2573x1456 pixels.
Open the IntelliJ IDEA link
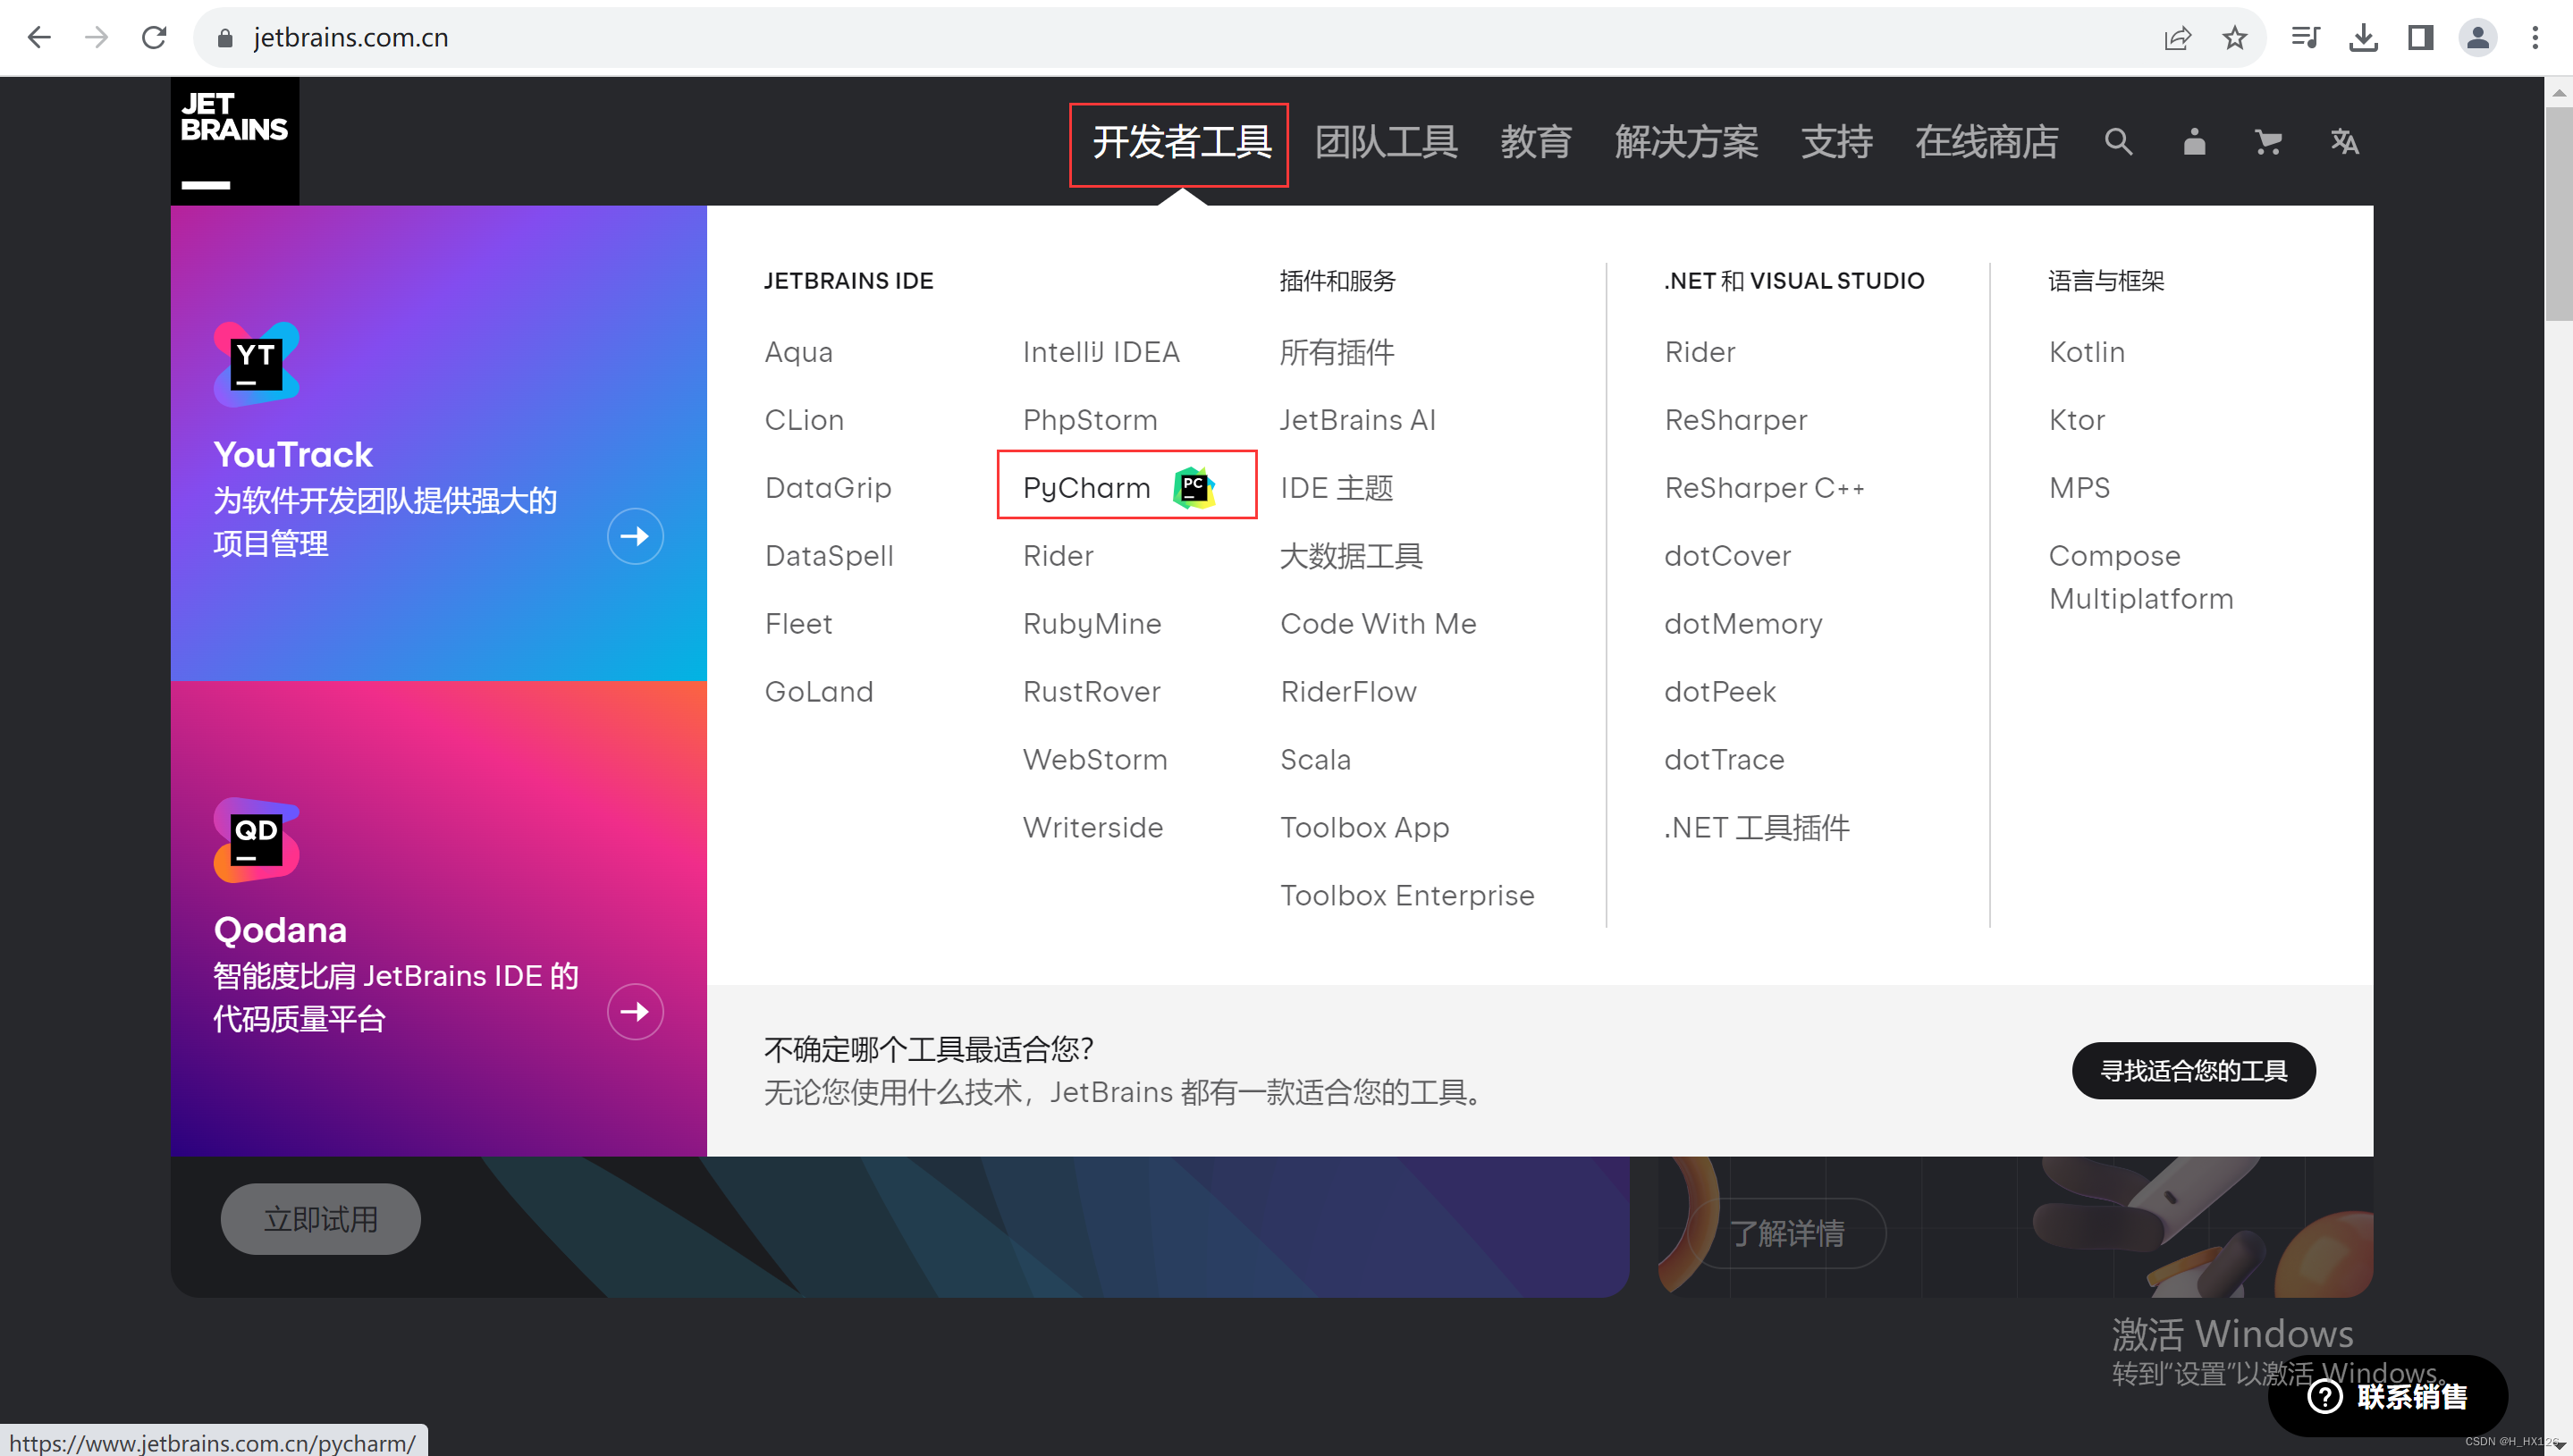[1101, 352]
